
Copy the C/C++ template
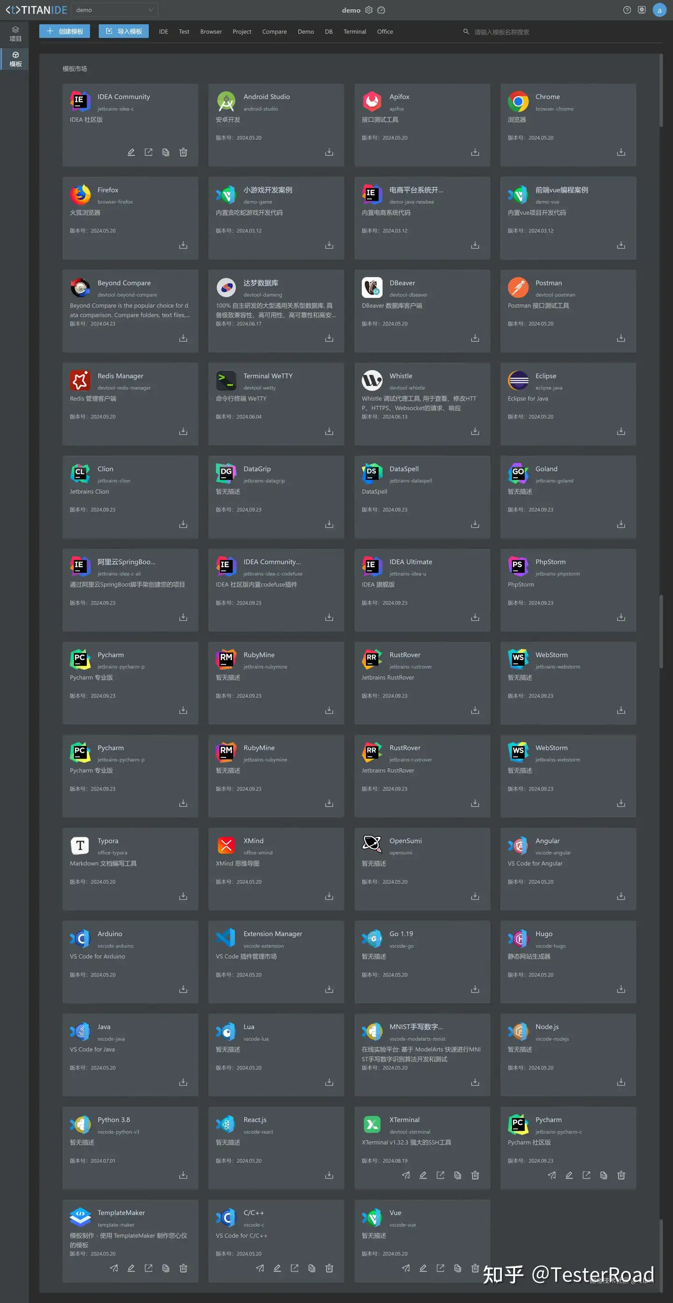[312, 1268]
